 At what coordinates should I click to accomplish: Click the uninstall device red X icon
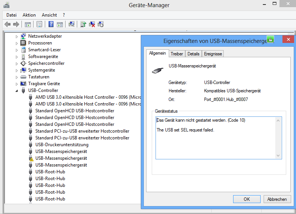(x=92, y=24)
